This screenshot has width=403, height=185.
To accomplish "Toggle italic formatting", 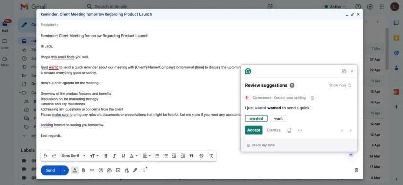I will (x=114, y=156).
